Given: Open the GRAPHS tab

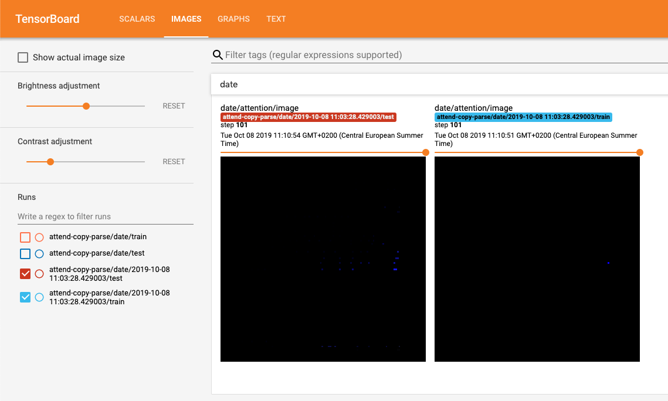Looking at the screenshot, I should (x=233, y=19).
